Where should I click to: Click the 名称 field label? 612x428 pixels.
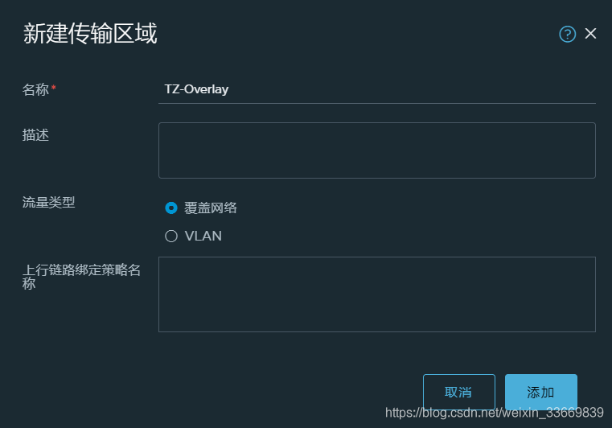(x=35, y=90)
